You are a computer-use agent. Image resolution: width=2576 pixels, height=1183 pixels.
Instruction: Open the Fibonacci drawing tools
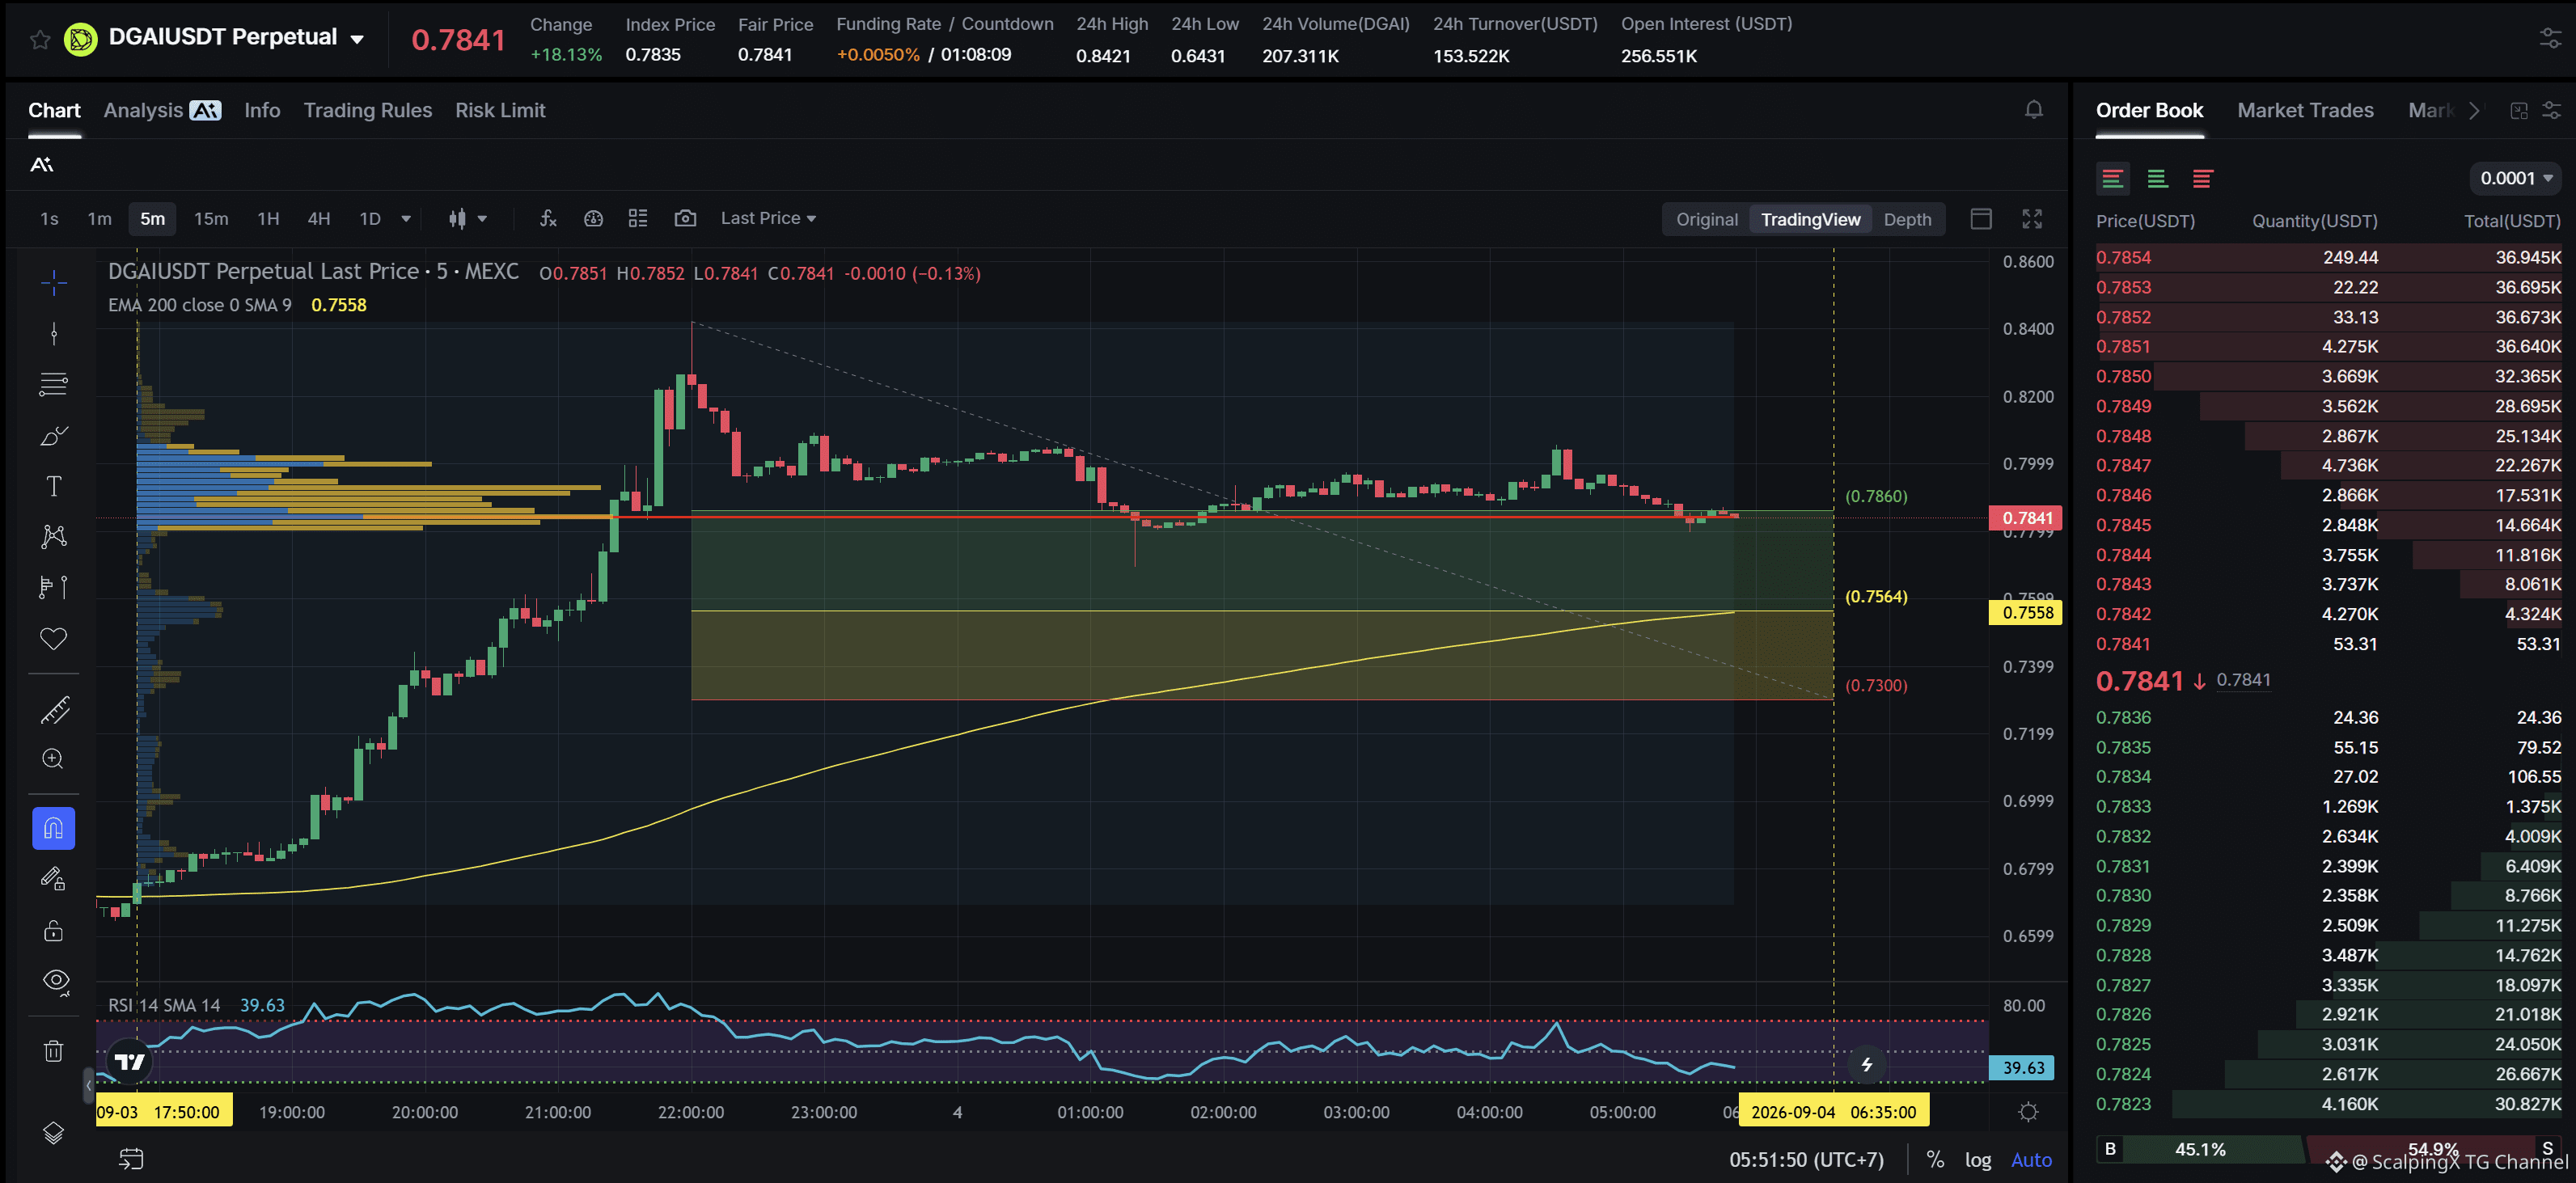point(54,384)
